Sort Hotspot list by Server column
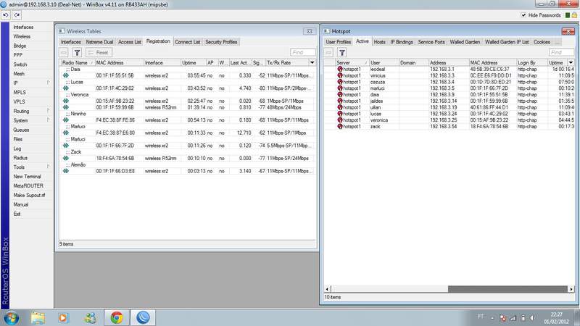The width and height of the screenshot is (580, 326). pyautogui.click(x=352, y=63)
